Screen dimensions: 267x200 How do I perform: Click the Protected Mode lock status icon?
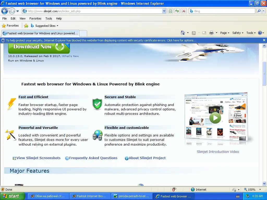pos(234,190)
